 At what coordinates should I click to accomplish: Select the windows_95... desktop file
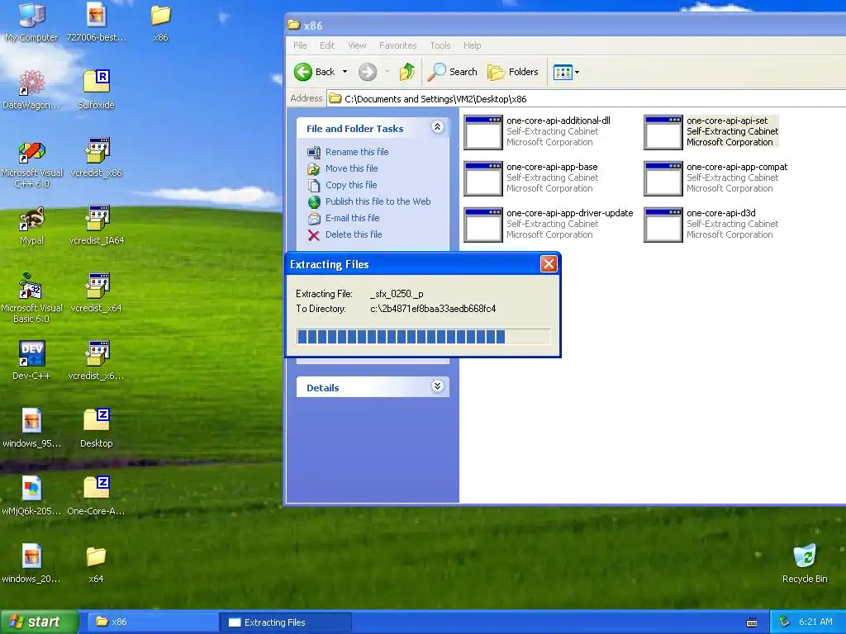coord(31,428)
